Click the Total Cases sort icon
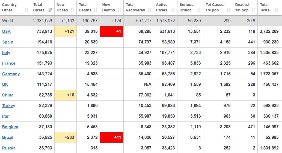The width and height of the screenshot is (282, 153). pos(50,10)
